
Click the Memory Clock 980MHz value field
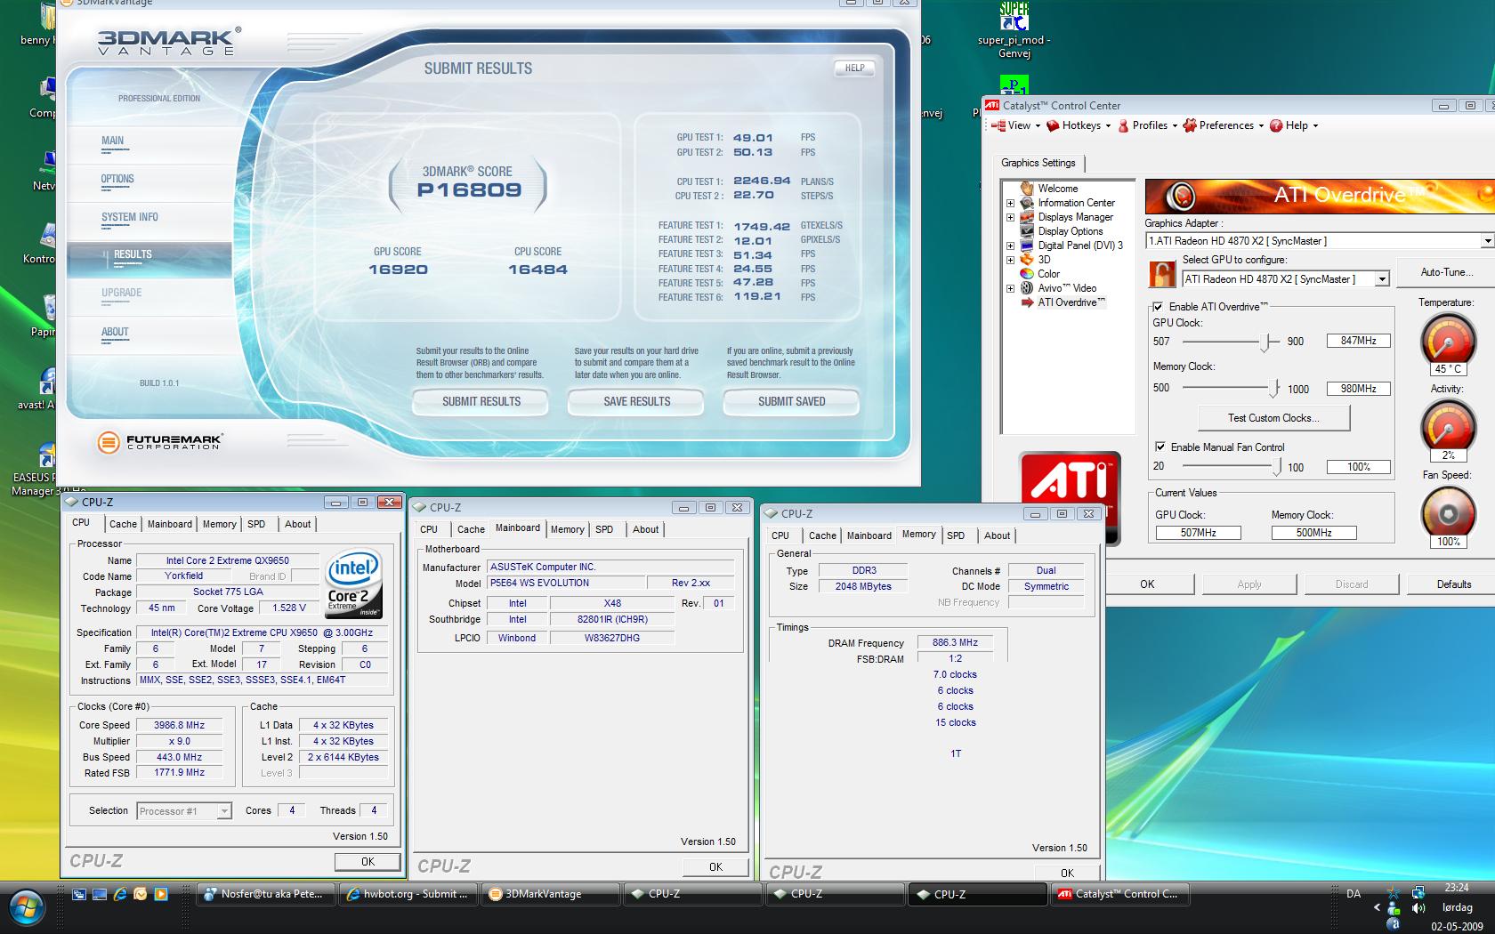pyautogui.click(x=1358, y=389)
